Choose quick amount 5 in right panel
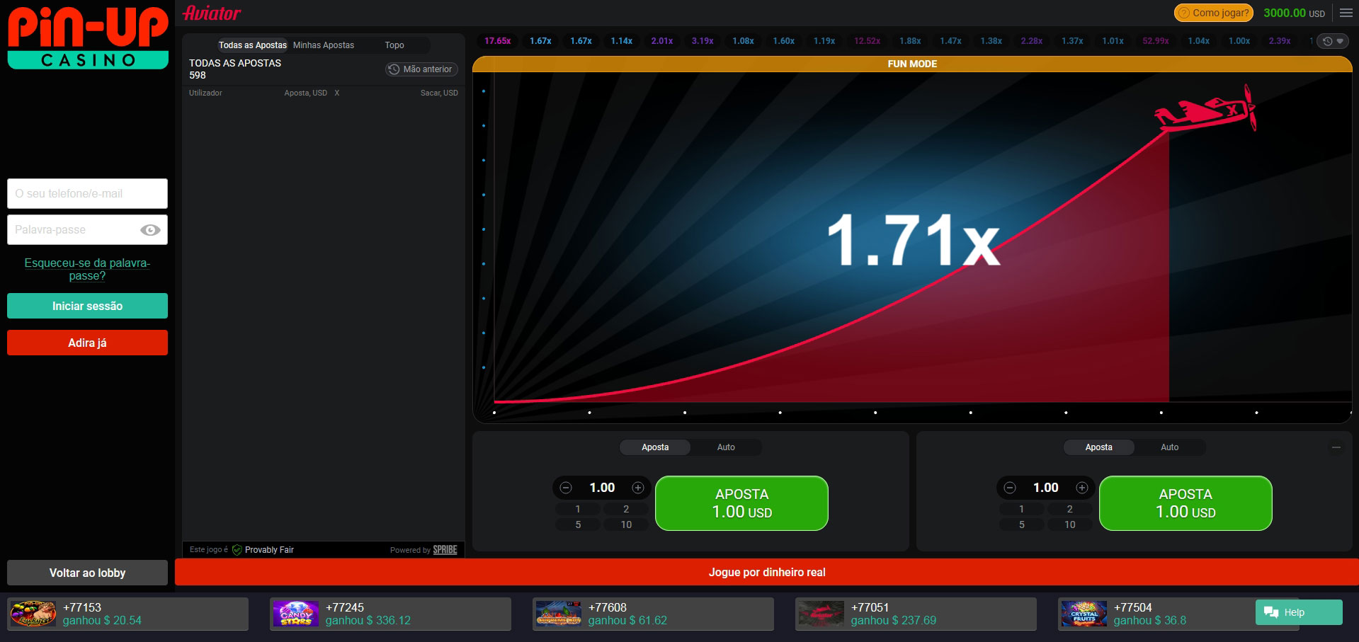This screenshot has height=642, width=1359. [x=1021, y=525]
